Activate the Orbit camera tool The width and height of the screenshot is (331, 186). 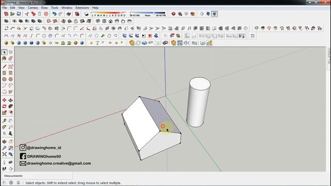click(4, 142)
